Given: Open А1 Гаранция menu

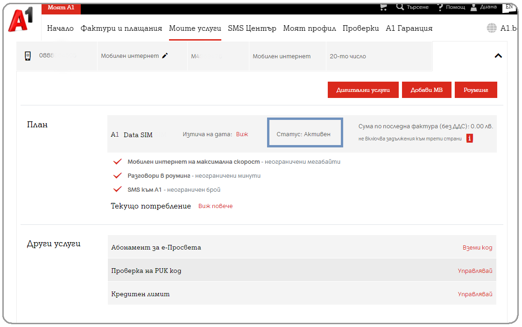Looking at the screenshot, I should pyautogui.click(x=409, y=28).
